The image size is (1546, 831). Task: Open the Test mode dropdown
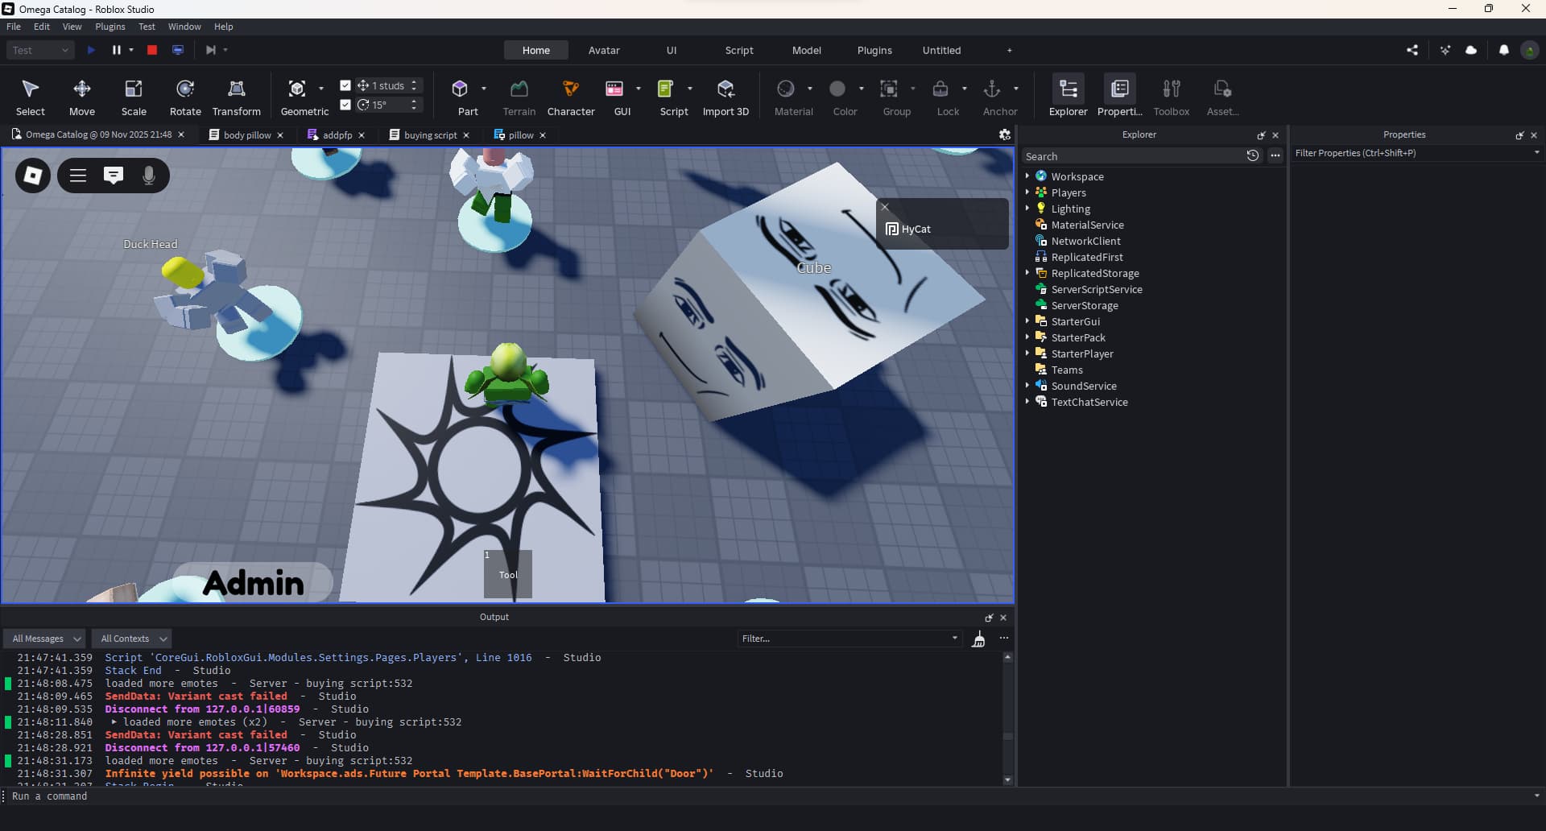coord(40,50)
